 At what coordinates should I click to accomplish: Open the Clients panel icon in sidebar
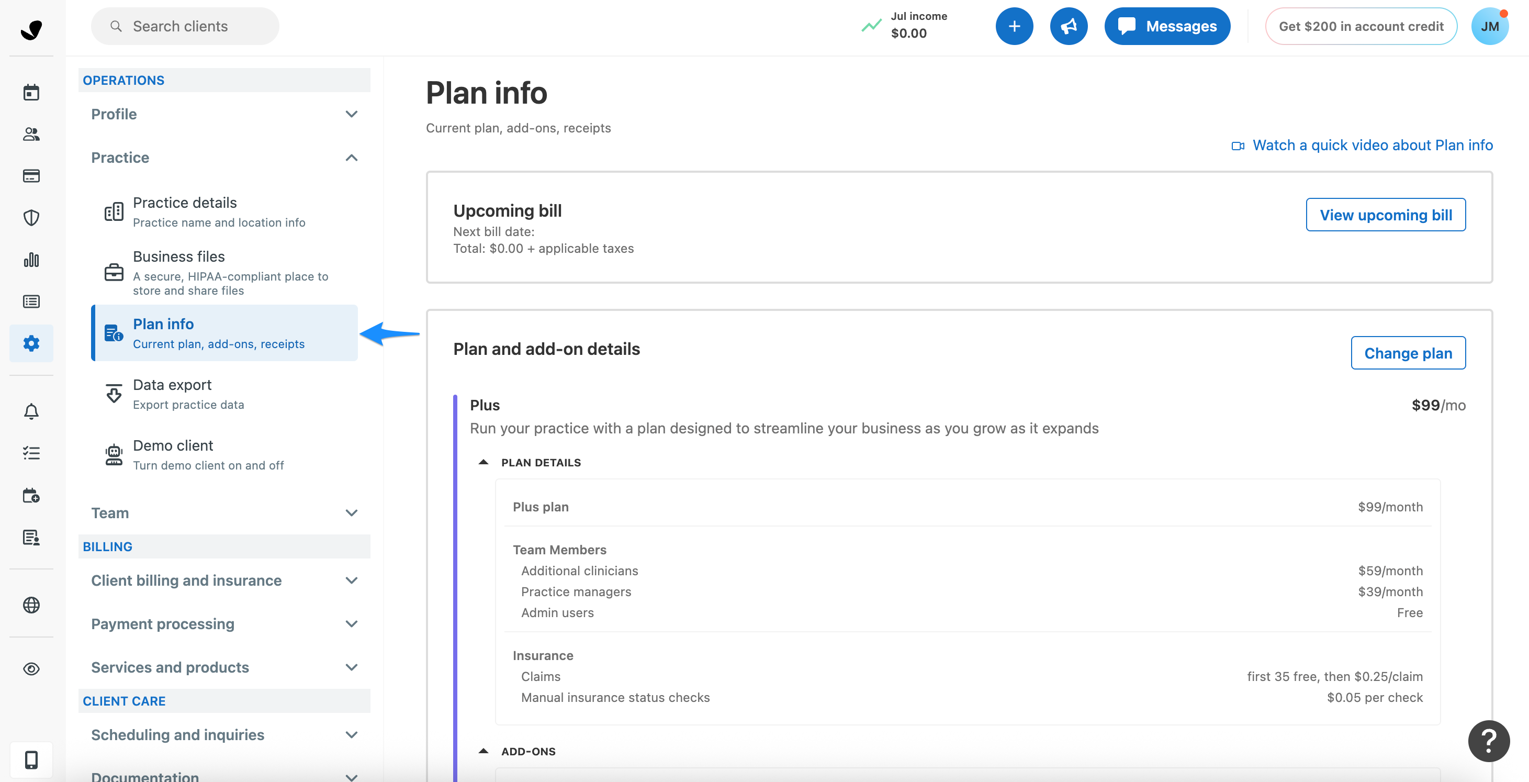click(31, 134)
